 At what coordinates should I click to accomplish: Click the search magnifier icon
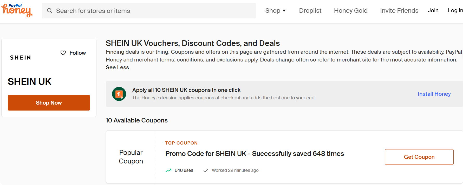pyautogui.click(x=49, y=11)
